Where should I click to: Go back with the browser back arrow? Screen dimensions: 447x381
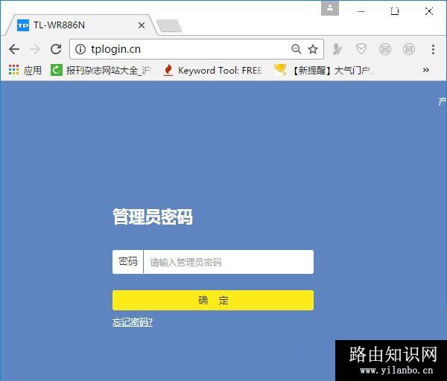click(14, 49)
